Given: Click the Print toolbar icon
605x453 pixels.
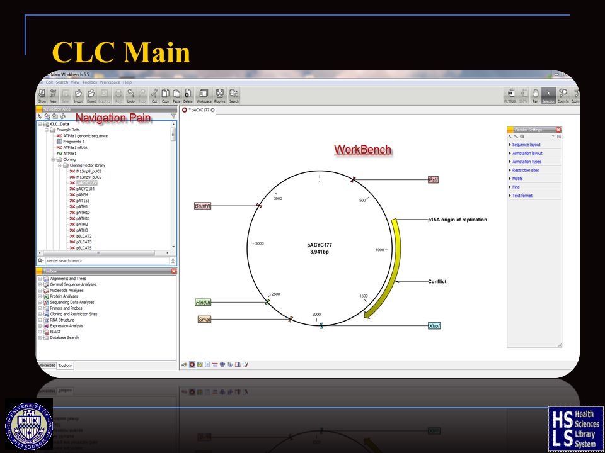Looking at the screenshot, I should [118, 95].
